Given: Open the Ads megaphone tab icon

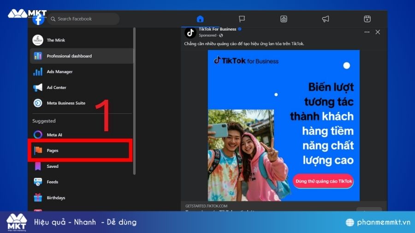Looking at the screenshot, I should [325, 19].
